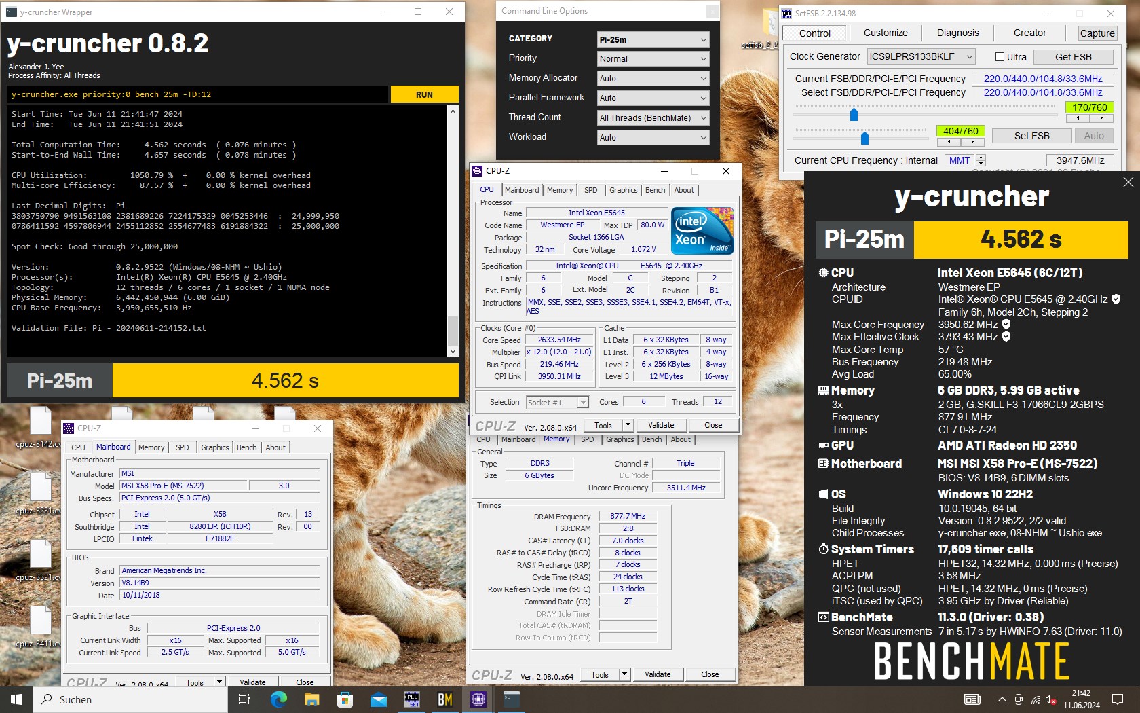The image size is (1140, 713).
Task: Open the cpuz-3231 desktop file
Action: [x=39, y=494]
